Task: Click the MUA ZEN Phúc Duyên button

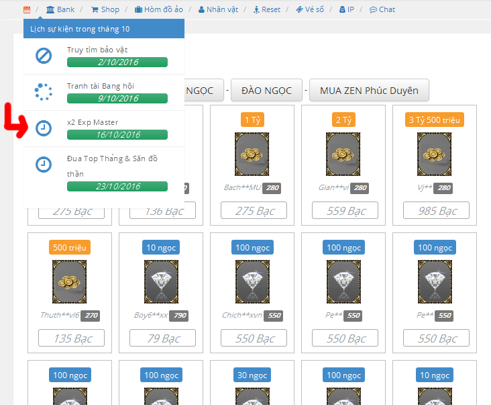Action: [369, 90]
